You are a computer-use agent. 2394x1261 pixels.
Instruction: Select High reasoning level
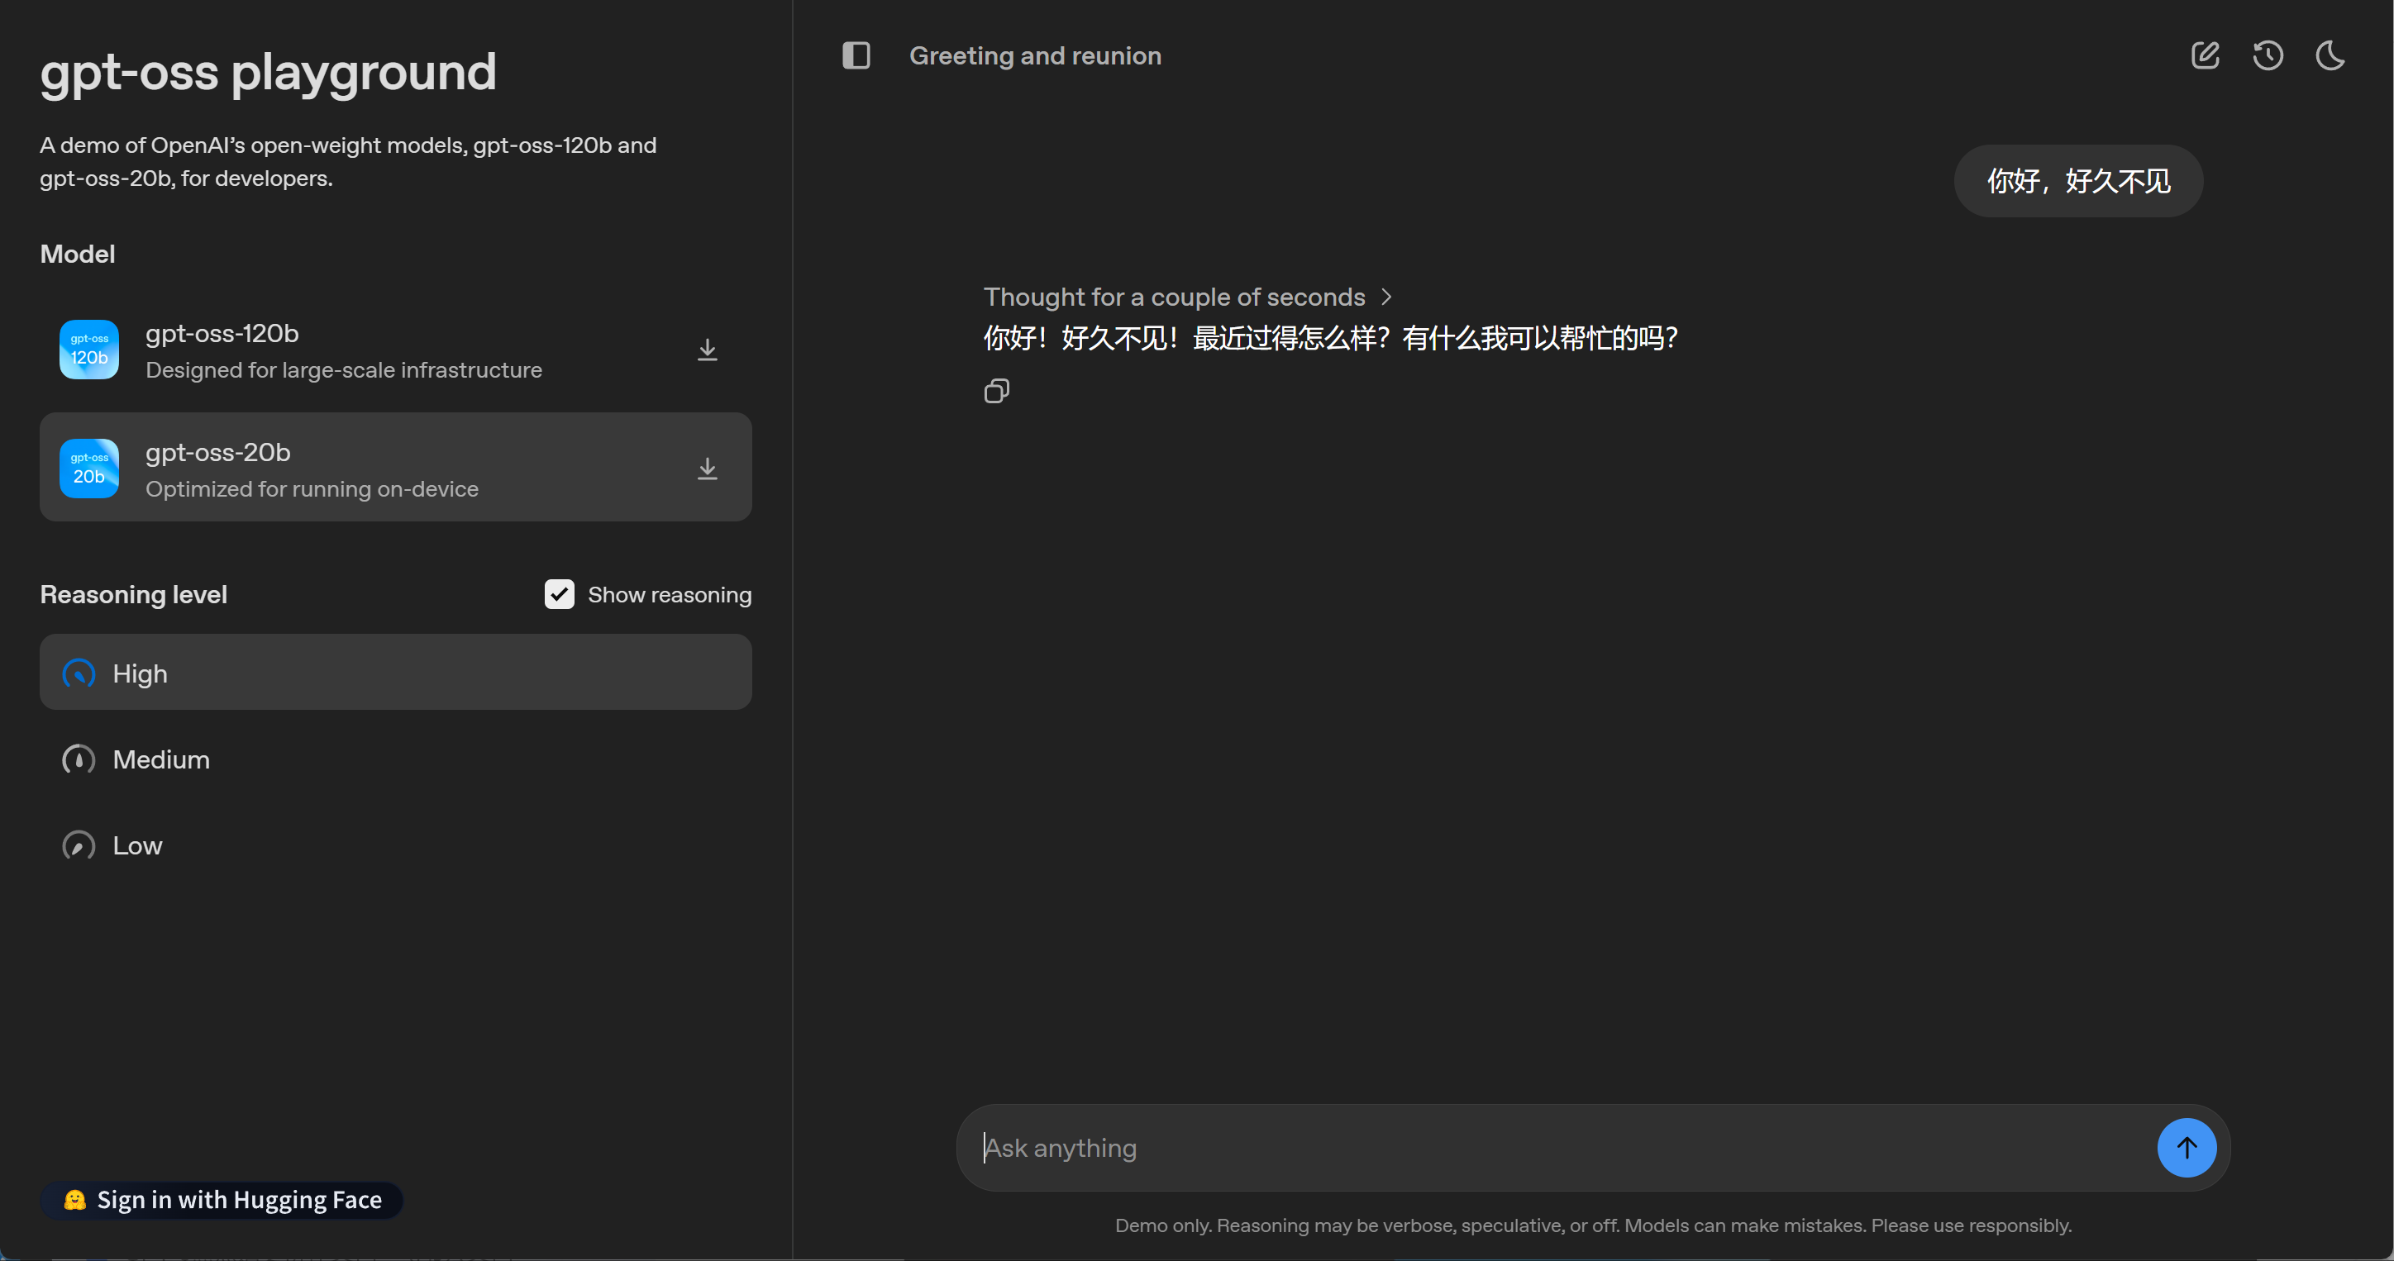pyautogui.click(x=396, y=673)
